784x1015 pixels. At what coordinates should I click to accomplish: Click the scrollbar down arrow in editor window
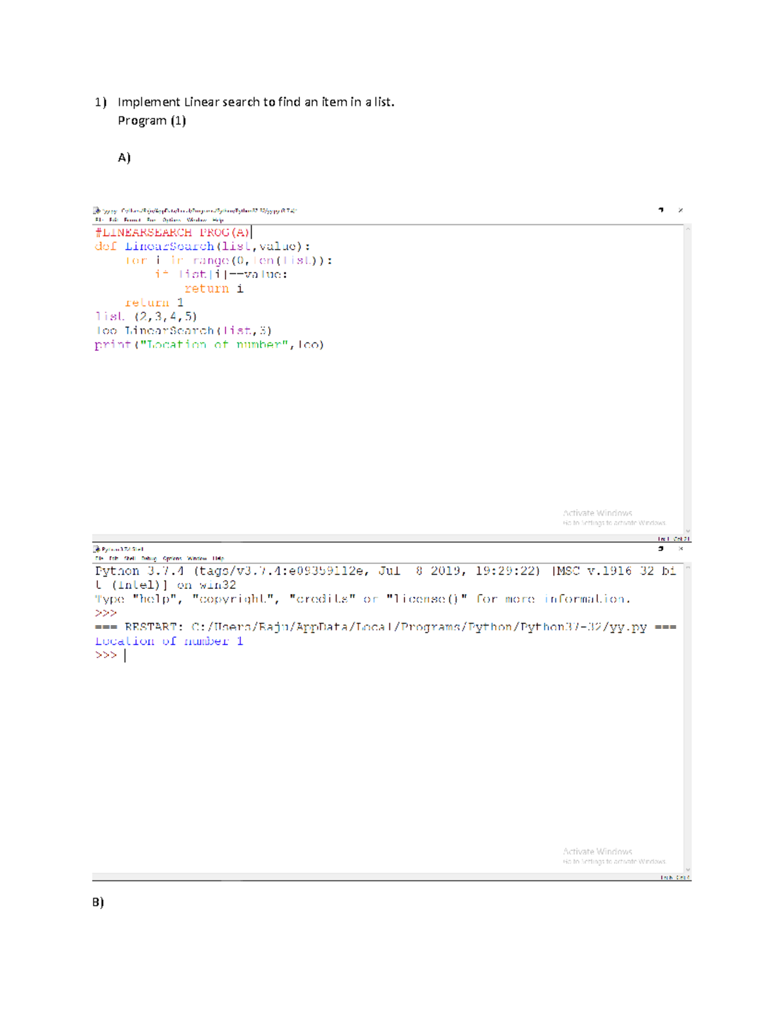(x=688, y=529)
